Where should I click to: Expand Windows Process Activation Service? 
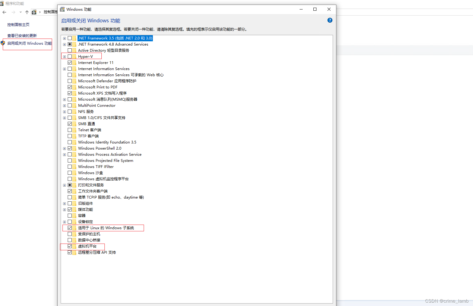pos(64,155)
